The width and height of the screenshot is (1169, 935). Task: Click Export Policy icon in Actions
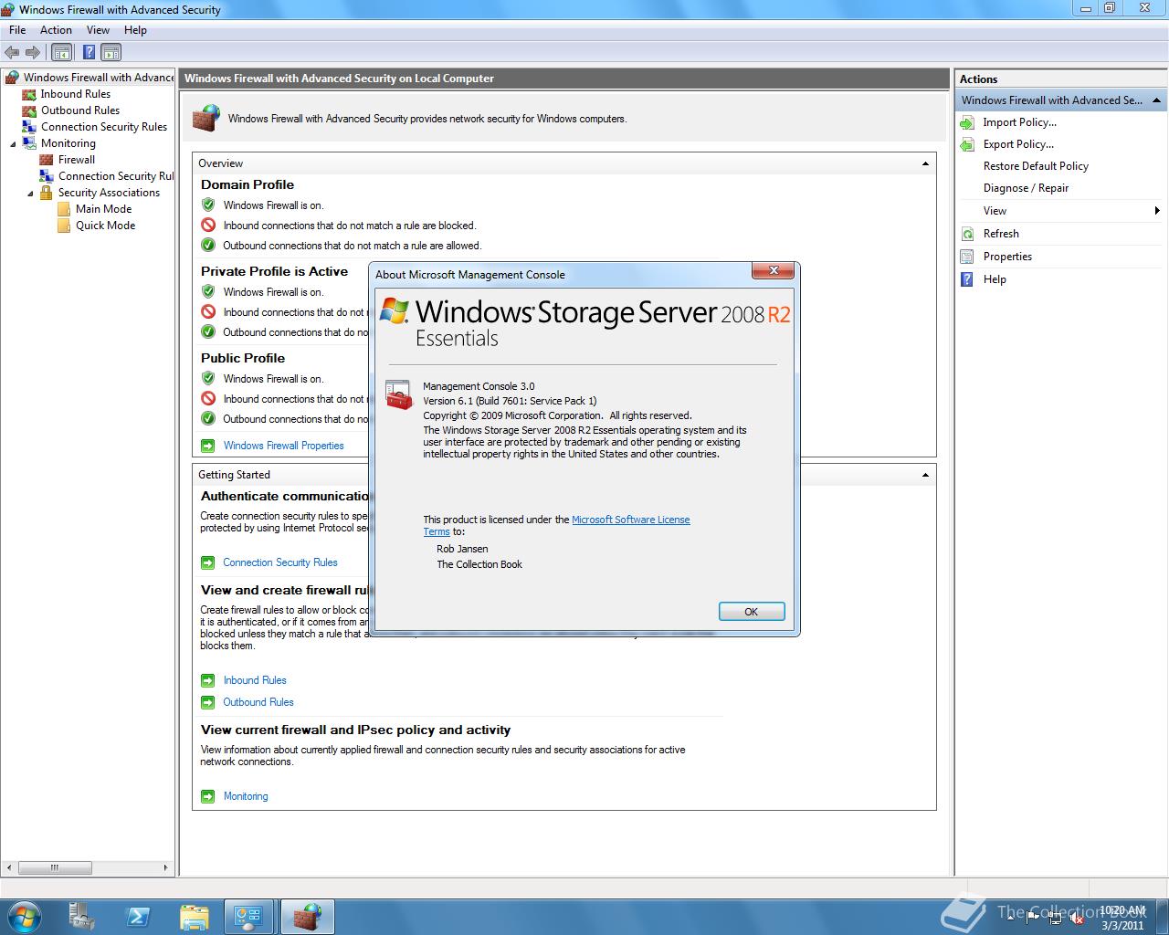tap(967, 144)
